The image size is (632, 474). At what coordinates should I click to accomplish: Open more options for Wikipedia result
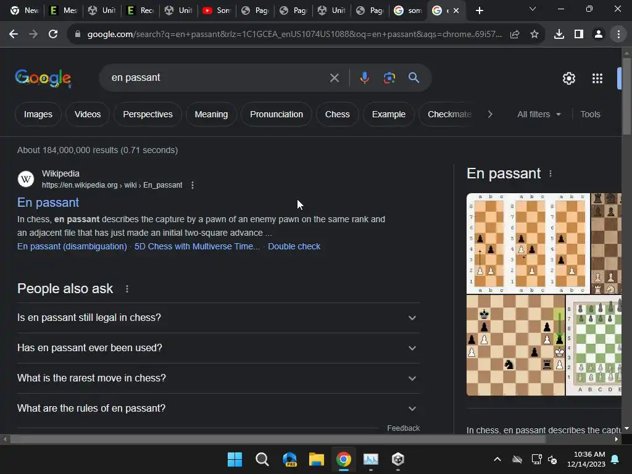pyautogui.click(x=193, y=185)
